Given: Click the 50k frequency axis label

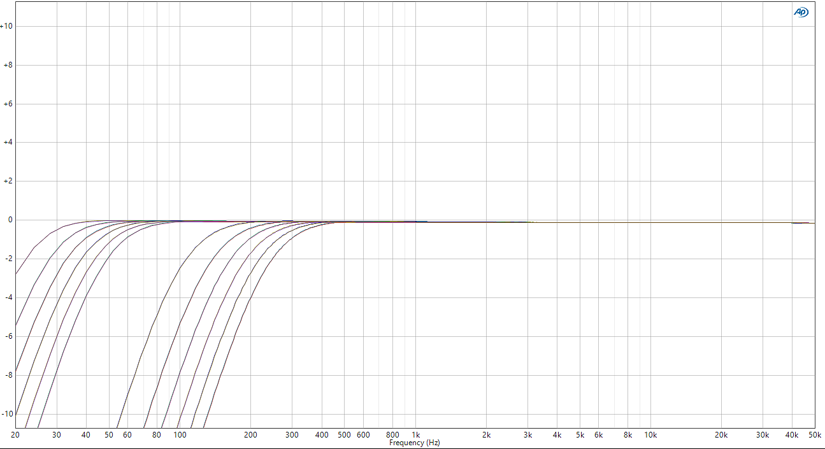Looking at the screenshot, I should tap(815, 435).
